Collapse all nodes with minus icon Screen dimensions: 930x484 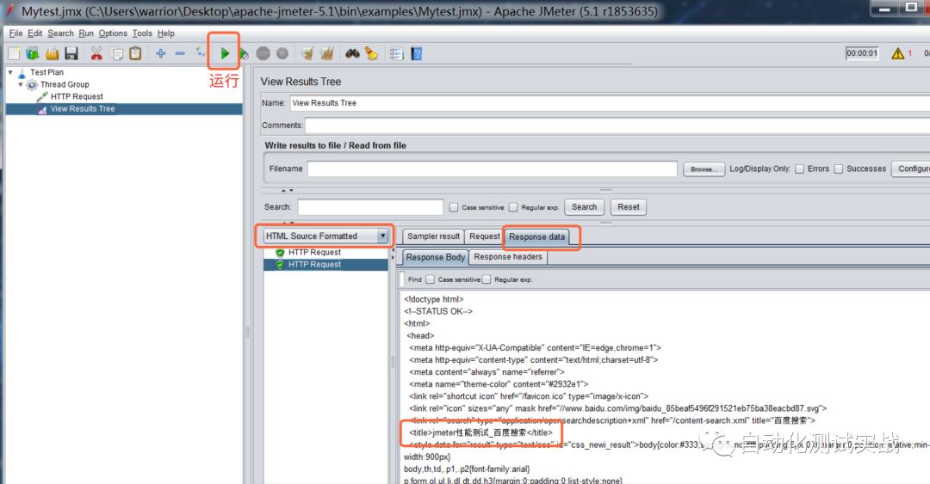(x=180, y=54)
